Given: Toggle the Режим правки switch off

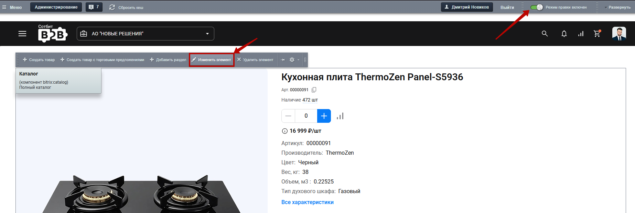Looking at the screenshot, I should click(x=536, y=7).
